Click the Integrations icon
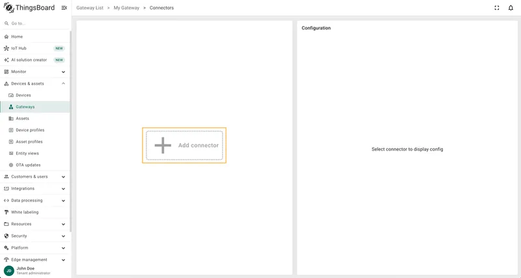The height and width of the screenshot is (278, 521). (x=7, y=189)
